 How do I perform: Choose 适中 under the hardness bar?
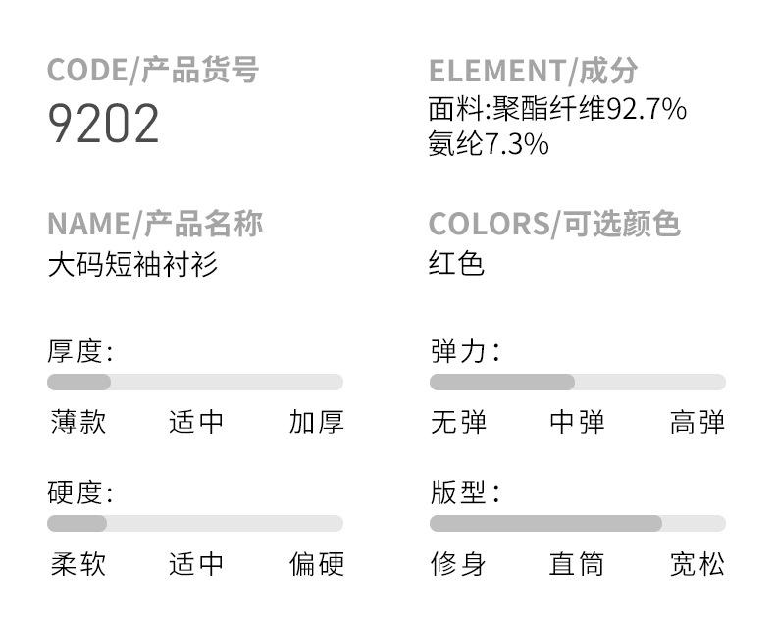196,564
